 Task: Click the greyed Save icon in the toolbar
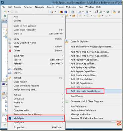[12, 12]
